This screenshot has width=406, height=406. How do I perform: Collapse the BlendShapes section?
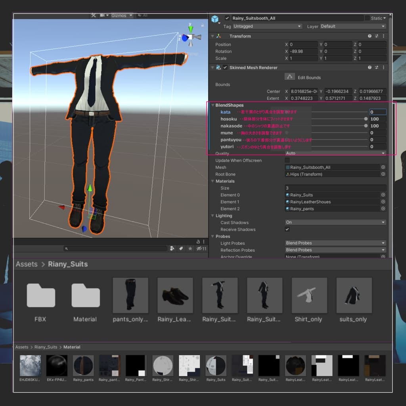coord(213,105)
